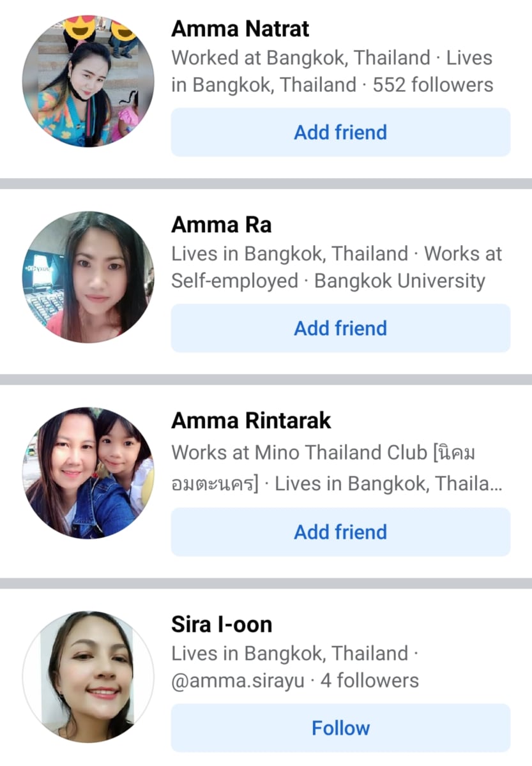The height and width of the screenshot is (766, 532).
Task: Click the 4 followers text
Action: [x=370, y=680]
